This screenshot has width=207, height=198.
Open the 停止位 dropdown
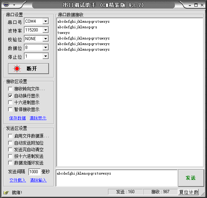45,56
